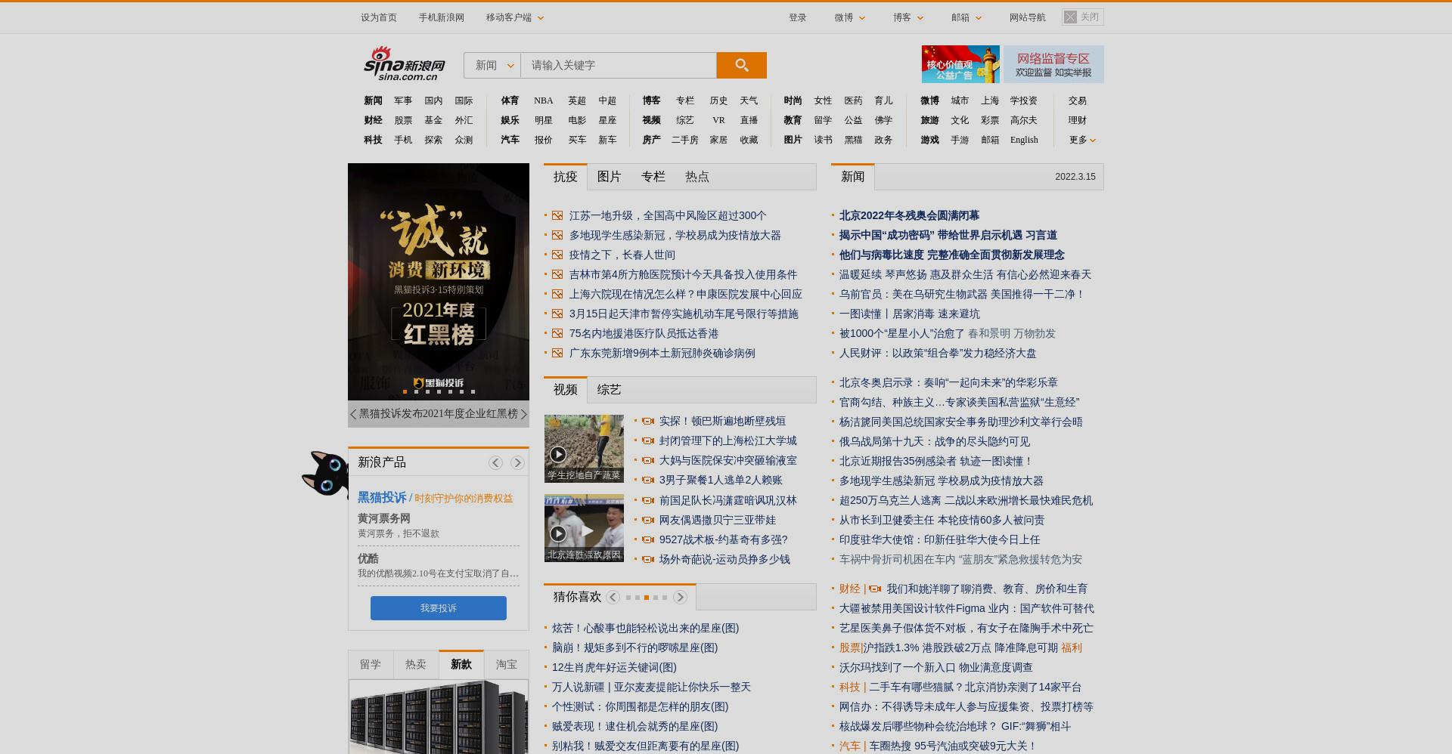Expand the 邮箱 dropdown in top bar
Viewport: 1452px width, 754px height.
pyautogui.click(x=966, y=17)
